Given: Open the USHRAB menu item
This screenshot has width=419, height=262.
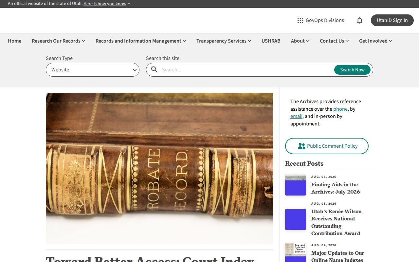Looking at the screenshot, I should pos(271,41).
